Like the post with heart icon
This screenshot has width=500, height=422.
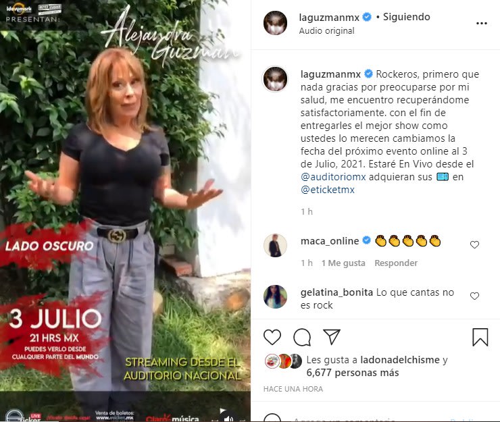(x=272, y=337)
